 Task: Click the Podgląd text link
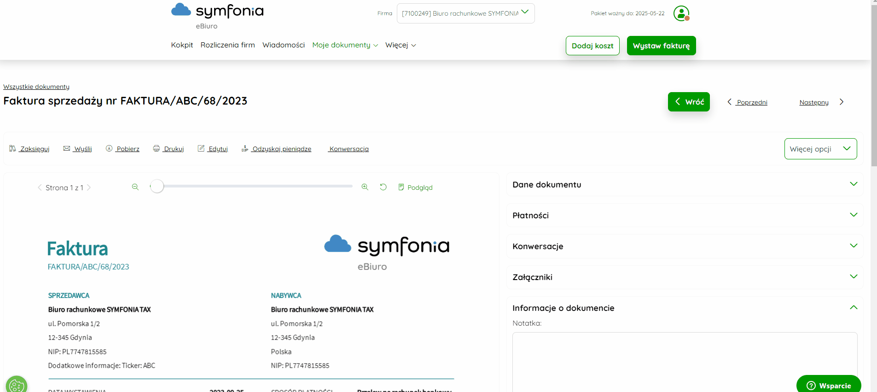420,187
